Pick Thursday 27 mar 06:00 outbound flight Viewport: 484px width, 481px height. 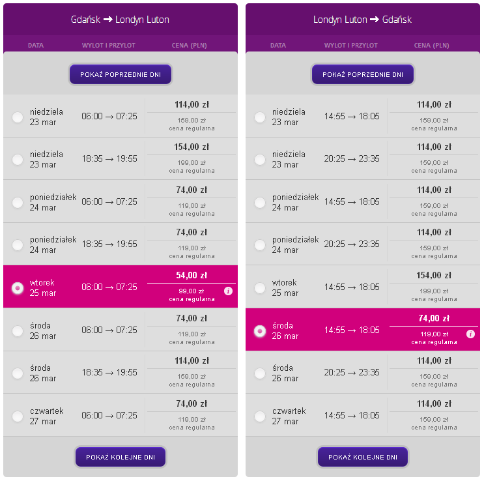(x=18, y=416)
